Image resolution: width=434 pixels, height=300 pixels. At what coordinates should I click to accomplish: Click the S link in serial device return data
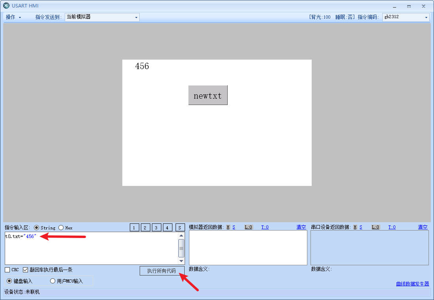tap(361, 227)
